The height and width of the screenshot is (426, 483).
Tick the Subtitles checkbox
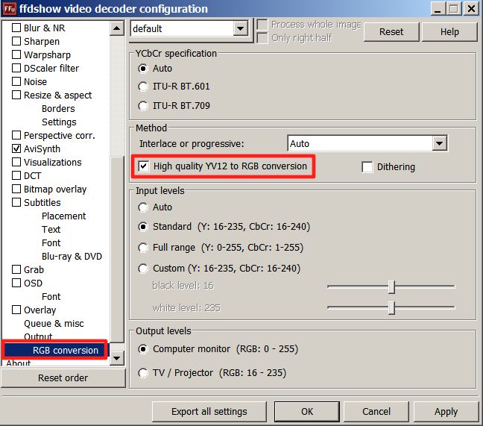16,202
